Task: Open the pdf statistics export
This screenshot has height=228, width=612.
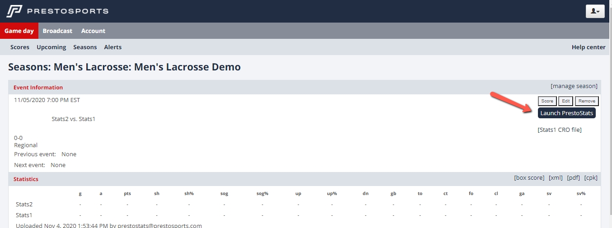Action: (x=573, y=177)
